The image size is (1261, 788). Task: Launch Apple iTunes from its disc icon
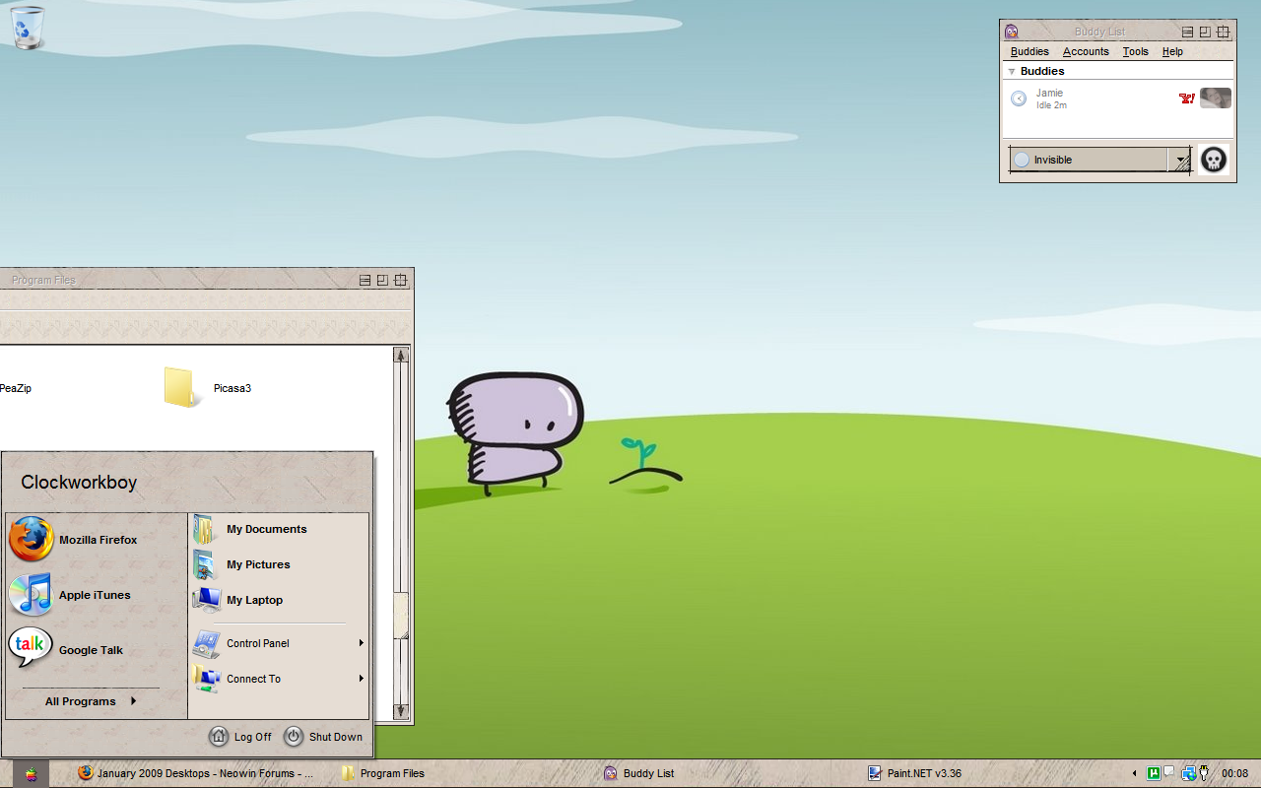click(31, 595)
